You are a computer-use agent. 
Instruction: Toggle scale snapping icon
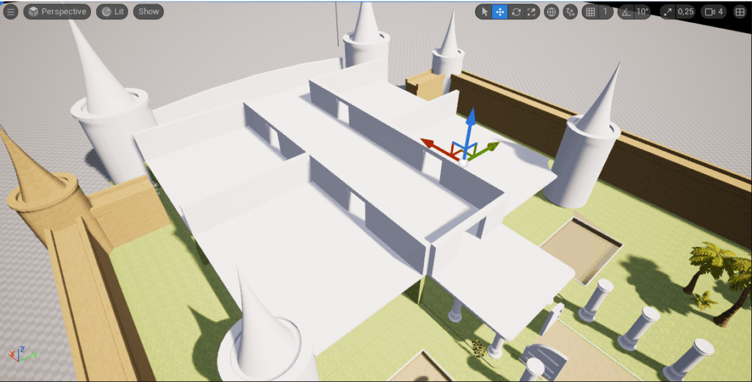(x=668, y=12)
